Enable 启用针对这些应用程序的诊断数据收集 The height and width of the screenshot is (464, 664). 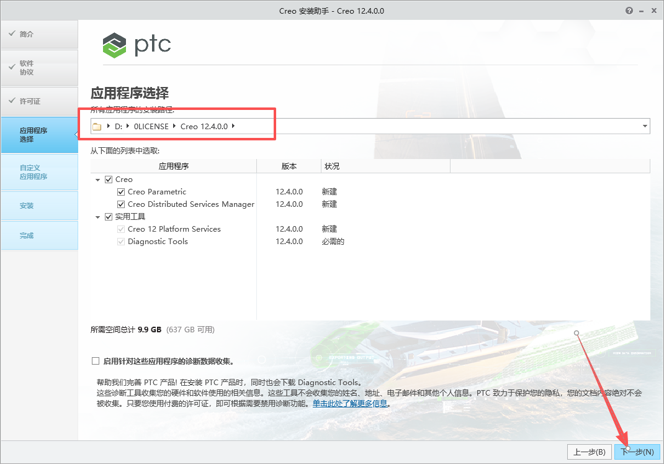(96, 360)
